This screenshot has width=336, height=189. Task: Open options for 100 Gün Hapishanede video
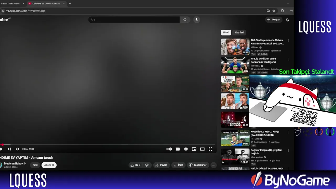288,41
